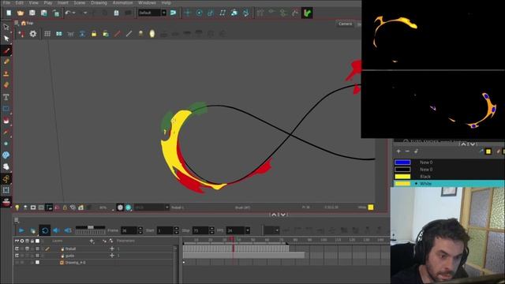This screenshot has height=284, width=505.
Task: Select the Translate tool in top toolbar
Action: (x=188, y=13)
